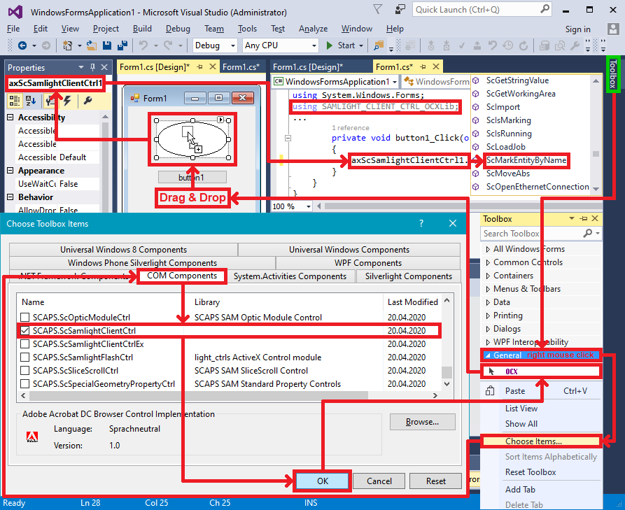The width and height of the screenshot is (625, 510).
Task: Click the Save All toolbar icon
Action: pyautogui.click(x=122, y=45)
